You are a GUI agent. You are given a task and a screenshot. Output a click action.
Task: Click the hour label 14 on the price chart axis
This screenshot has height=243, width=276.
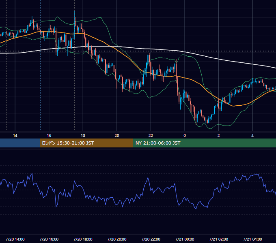15,136
